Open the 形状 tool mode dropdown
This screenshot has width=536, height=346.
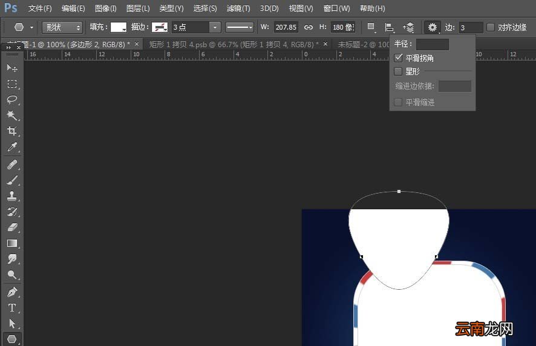point(62,27)
